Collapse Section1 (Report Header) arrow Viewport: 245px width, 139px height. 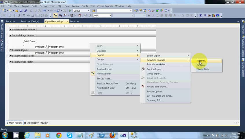pos(10,30)
